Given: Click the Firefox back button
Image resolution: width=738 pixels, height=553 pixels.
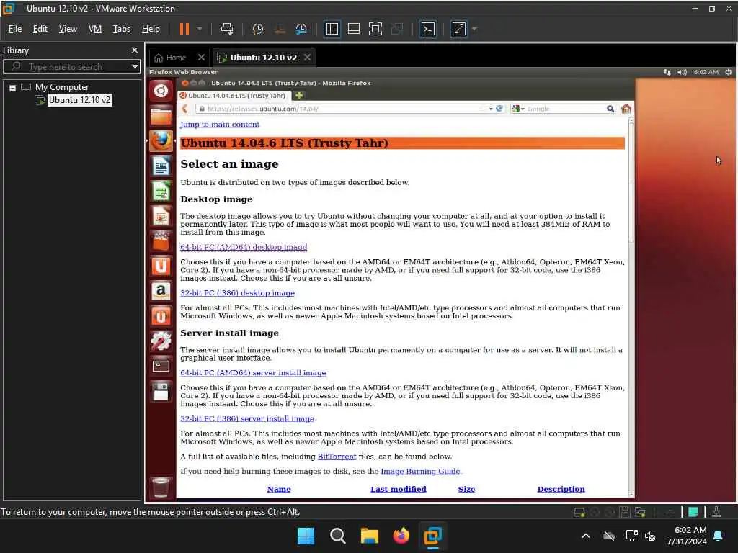Looking at the screenshot, I should (x=185, y=109).
